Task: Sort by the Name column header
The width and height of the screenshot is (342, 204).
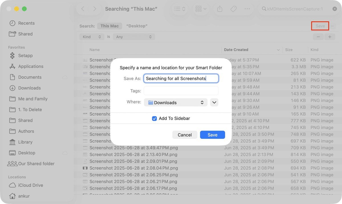Action: [95, 50]
